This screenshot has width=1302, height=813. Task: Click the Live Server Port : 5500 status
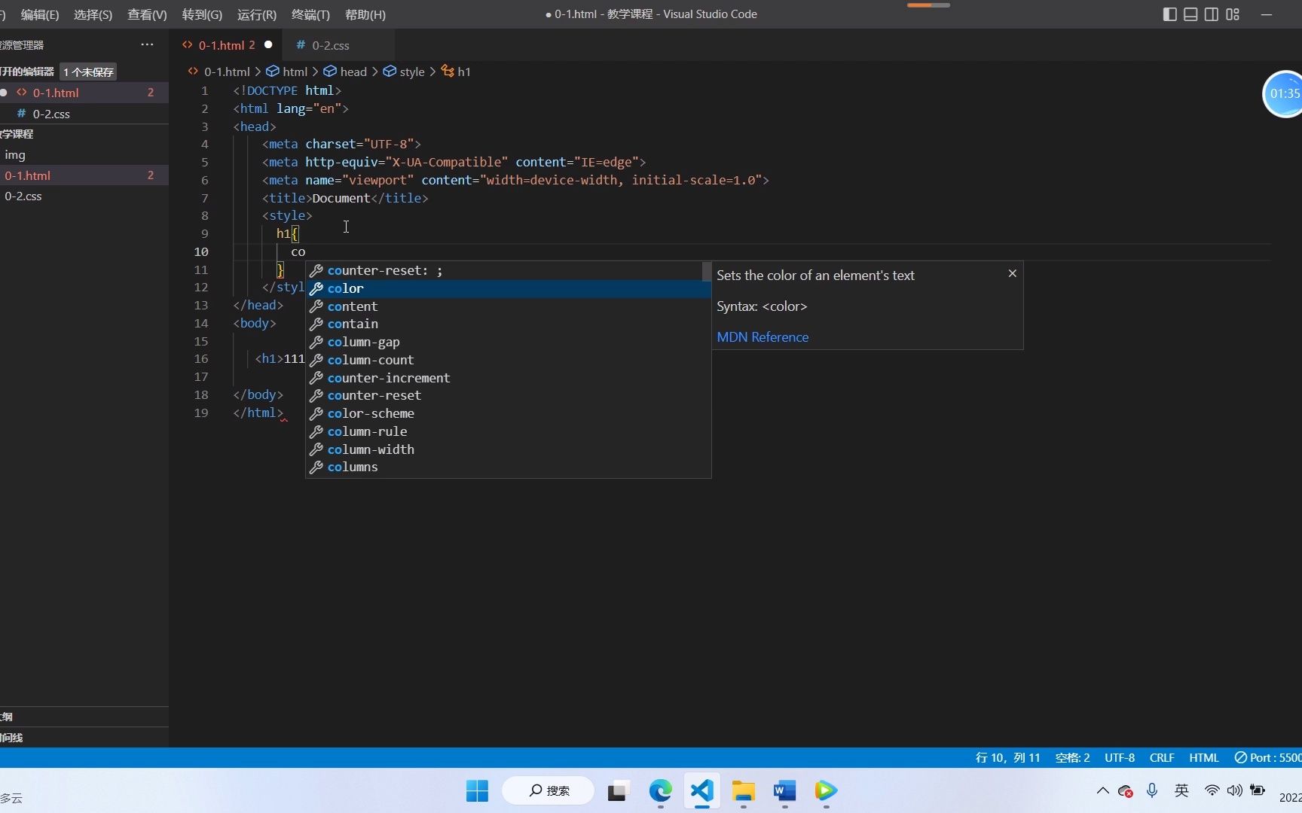[x=1267, y=758]
